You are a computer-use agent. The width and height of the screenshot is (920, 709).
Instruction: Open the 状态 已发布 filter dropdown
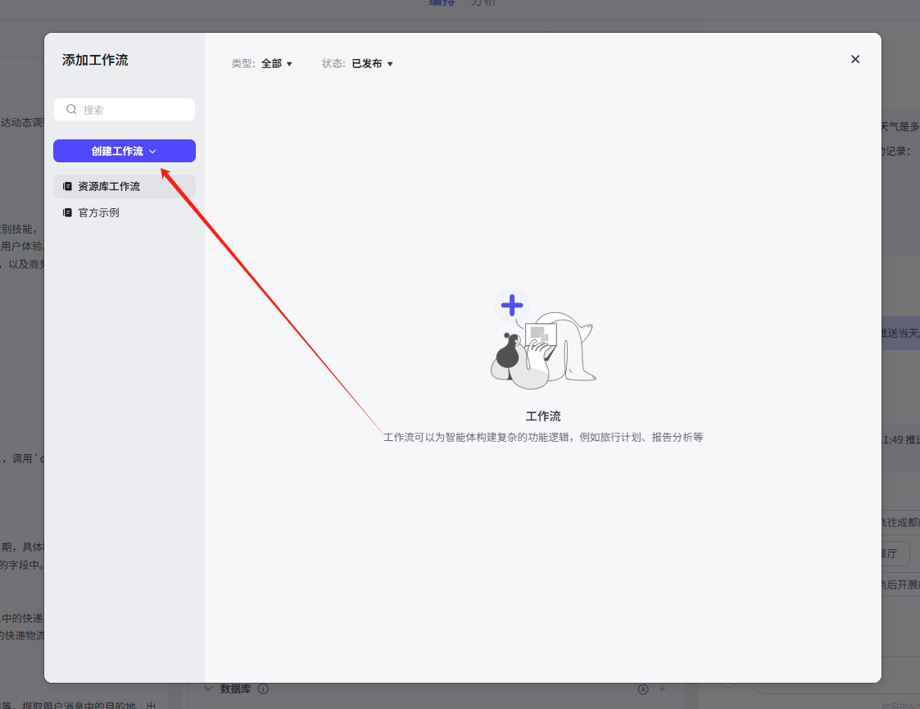click(372, 64)
